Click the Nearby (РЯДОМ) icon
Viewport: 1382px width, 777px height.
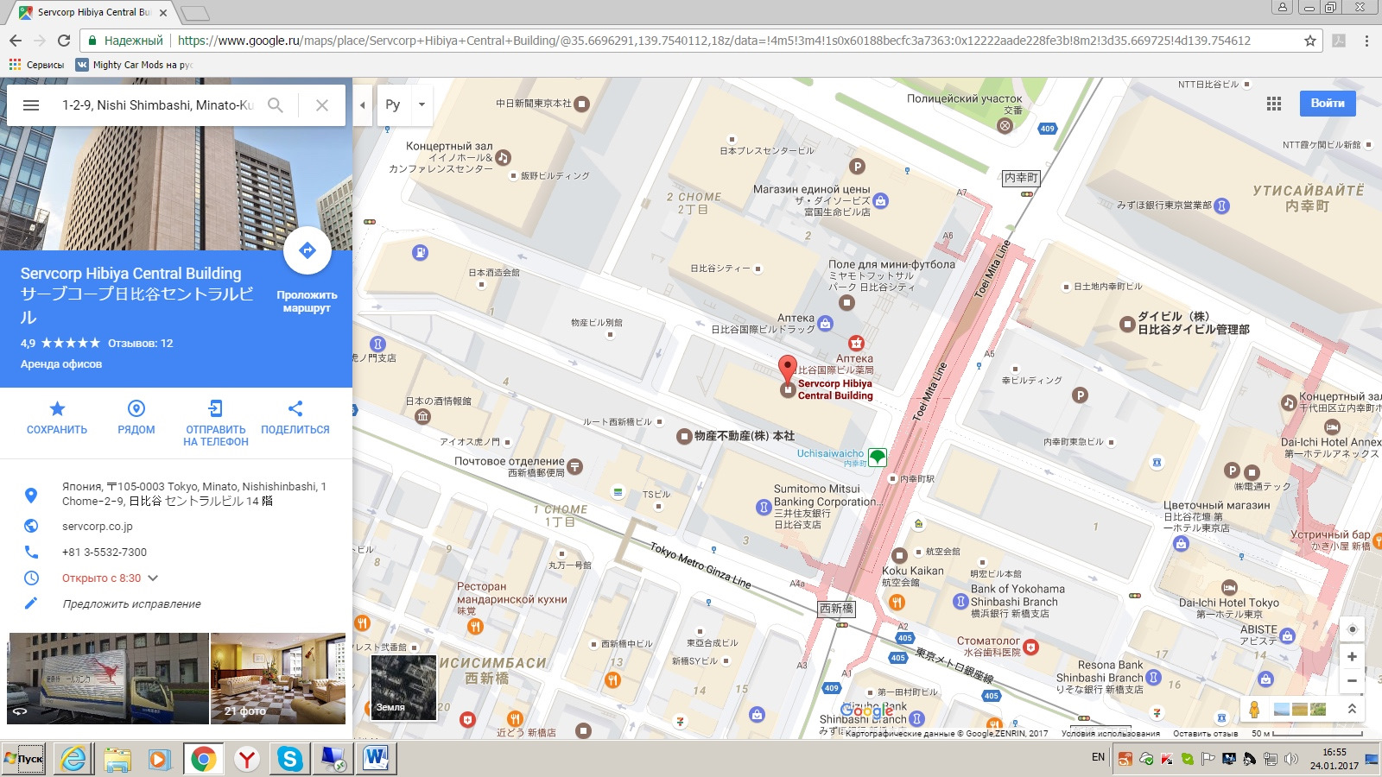(x=136, y=408)
